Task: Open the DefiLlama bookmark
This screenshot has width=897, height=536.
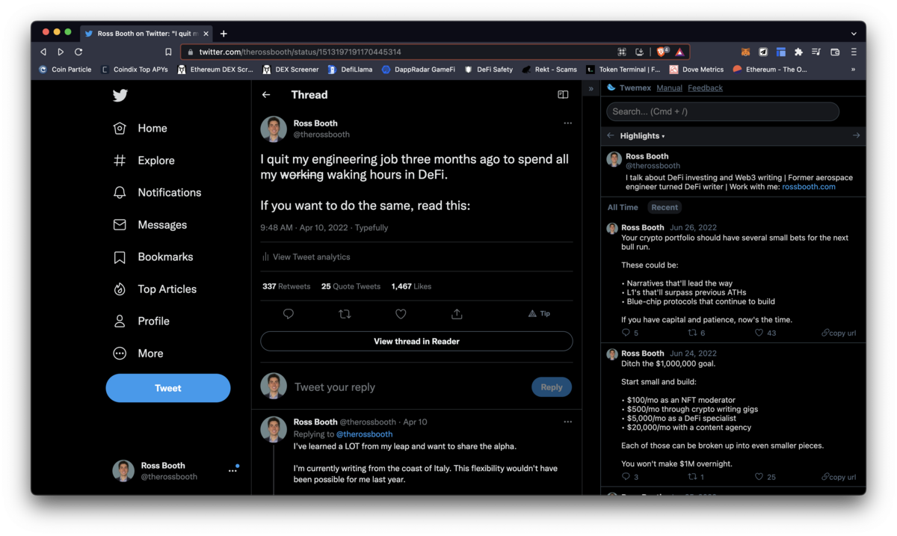Action: pyautogui.click(x=350, y=70)
